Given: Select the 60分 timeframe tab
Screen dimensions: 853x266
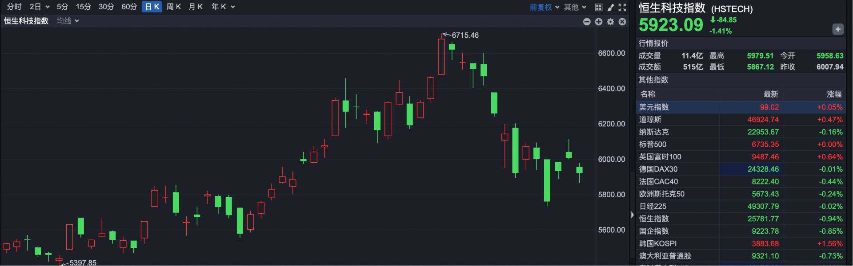Looking at the screenshot, I should click(x=129, y=7).
